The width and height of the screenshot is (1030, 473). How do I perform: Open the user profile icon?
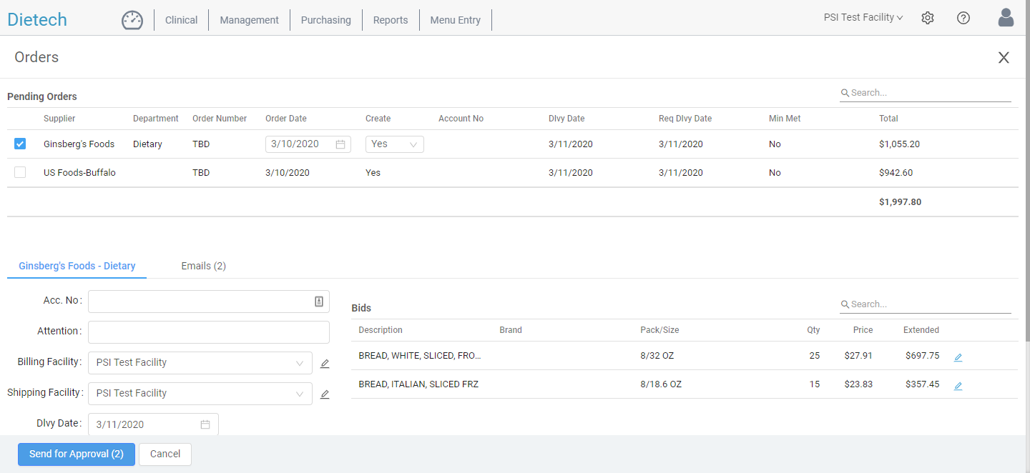tap(1006, 18)
